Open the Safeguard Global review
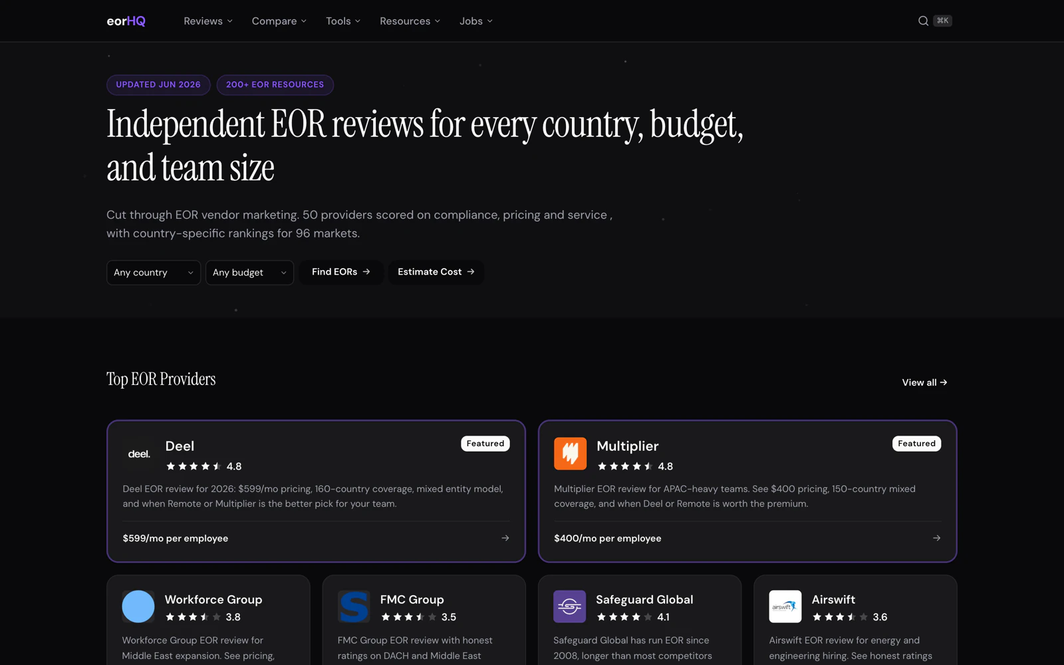The image size is (1064, 665). [x=644, y=599]
